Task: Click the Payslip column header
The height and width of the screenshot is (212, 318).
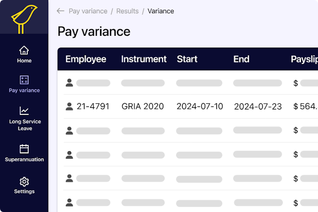Action: (304, 59)
